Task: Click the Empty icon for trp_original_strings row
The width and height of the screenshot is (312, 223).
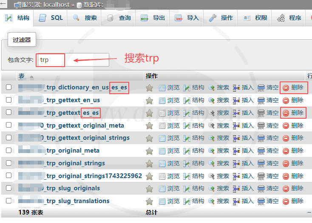Action: click(261, 164)
